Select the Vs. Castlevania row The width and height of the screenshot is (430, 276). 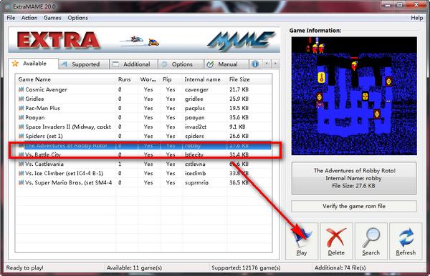coord(144,164)
